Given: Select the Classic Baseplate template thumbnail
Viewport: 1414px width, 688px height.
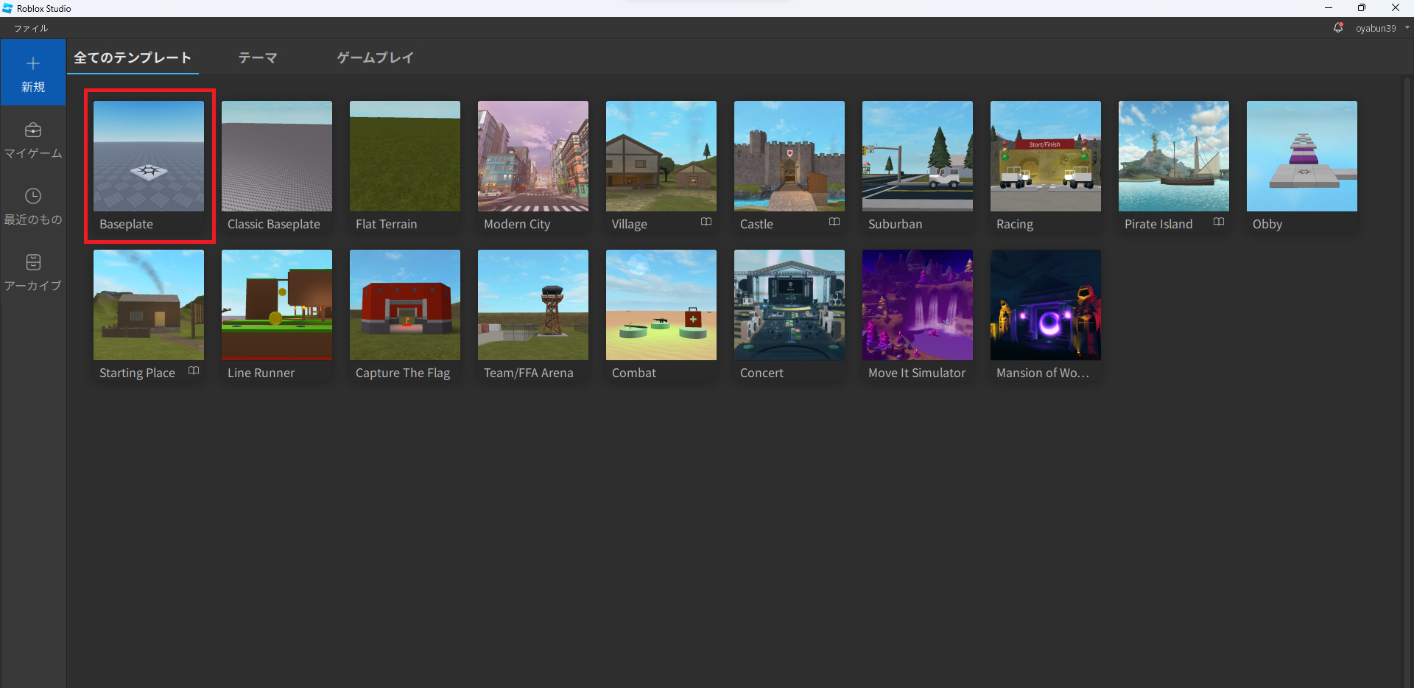Looking at the screenshot, I should tap(277, 156).
